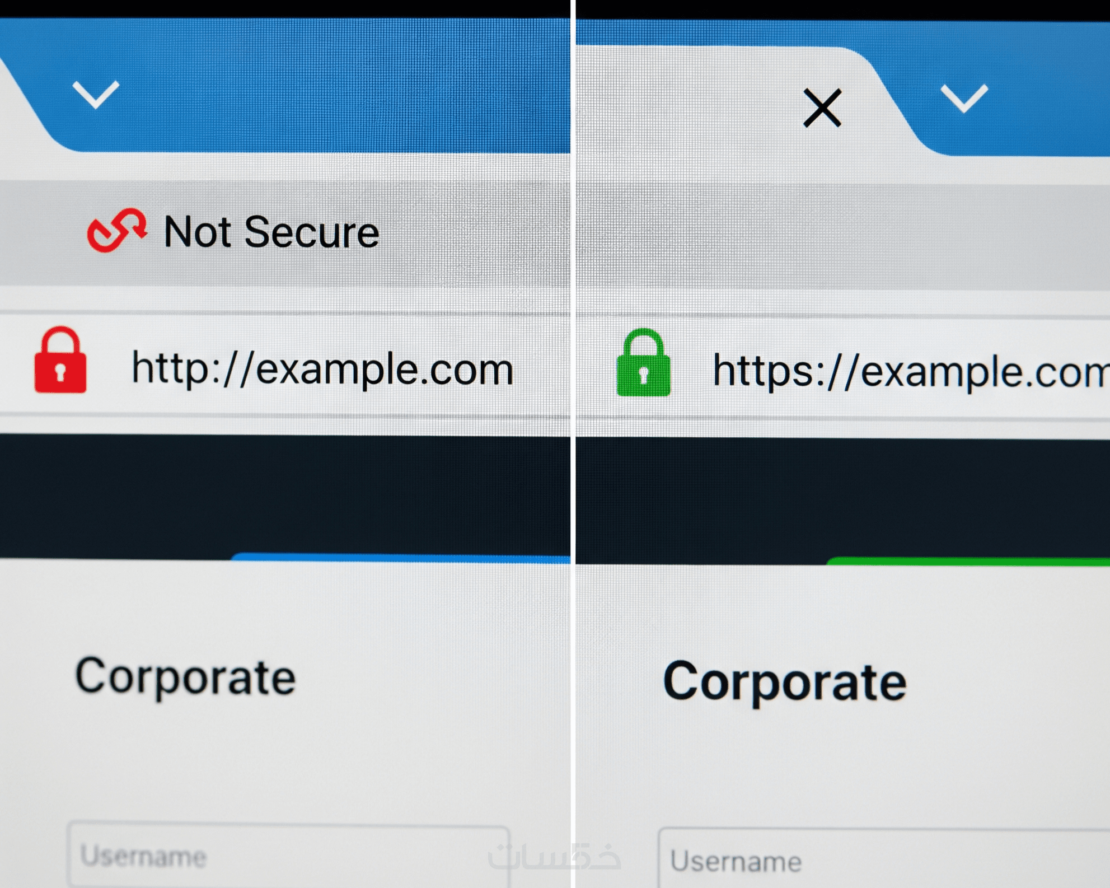Expand the tab list chevron in left window

point(96,94)
